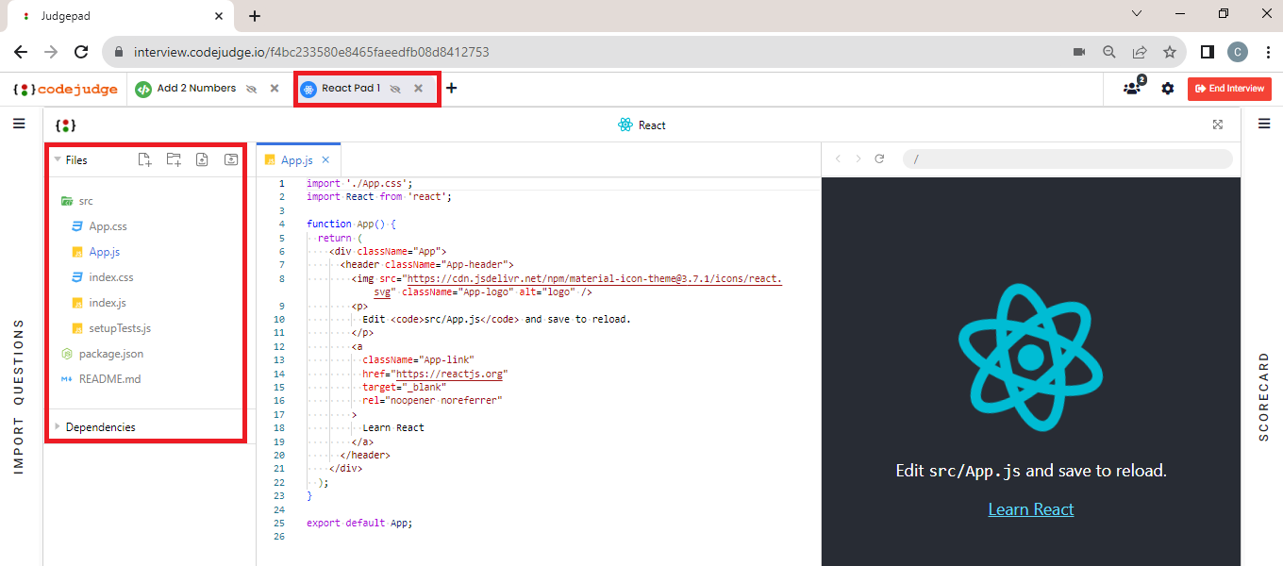
Task: Click the codejudge logo
Action: [63, 88]
